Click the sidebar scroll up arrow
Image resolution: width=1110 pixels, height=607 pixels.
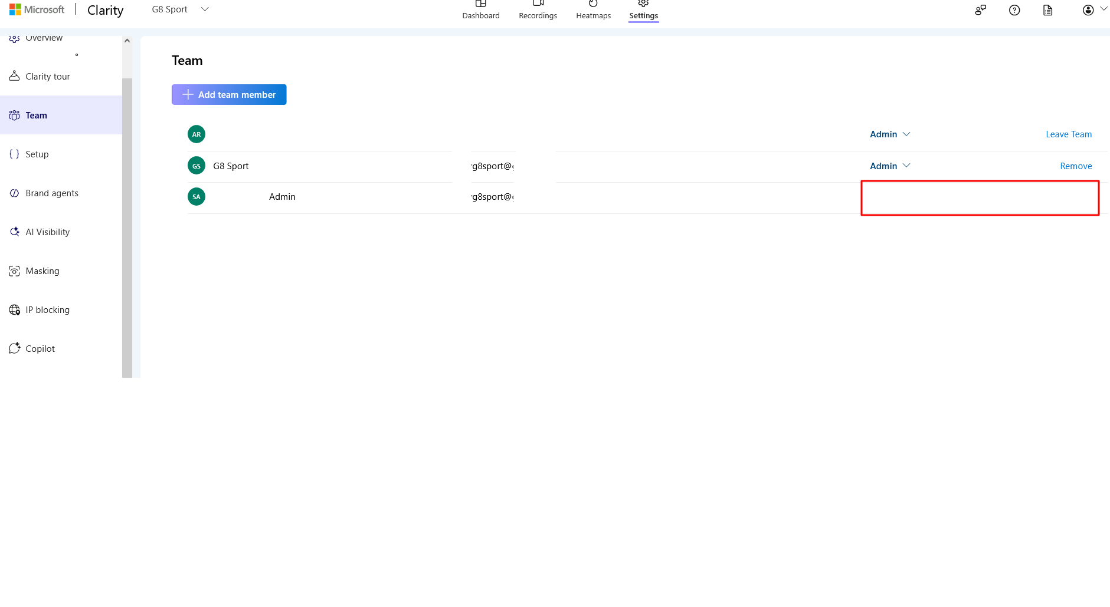[127, 41]
